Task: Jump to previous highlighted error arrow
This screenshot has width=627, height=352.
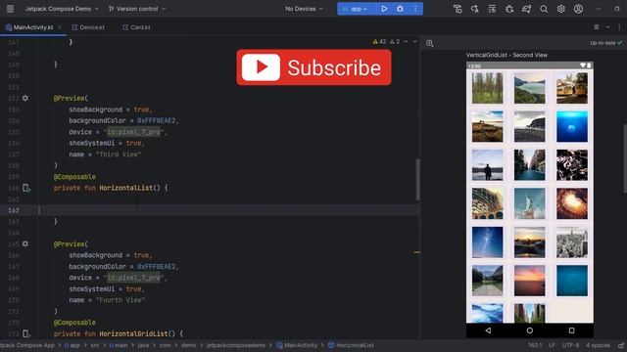Action: tap(406, 41)
